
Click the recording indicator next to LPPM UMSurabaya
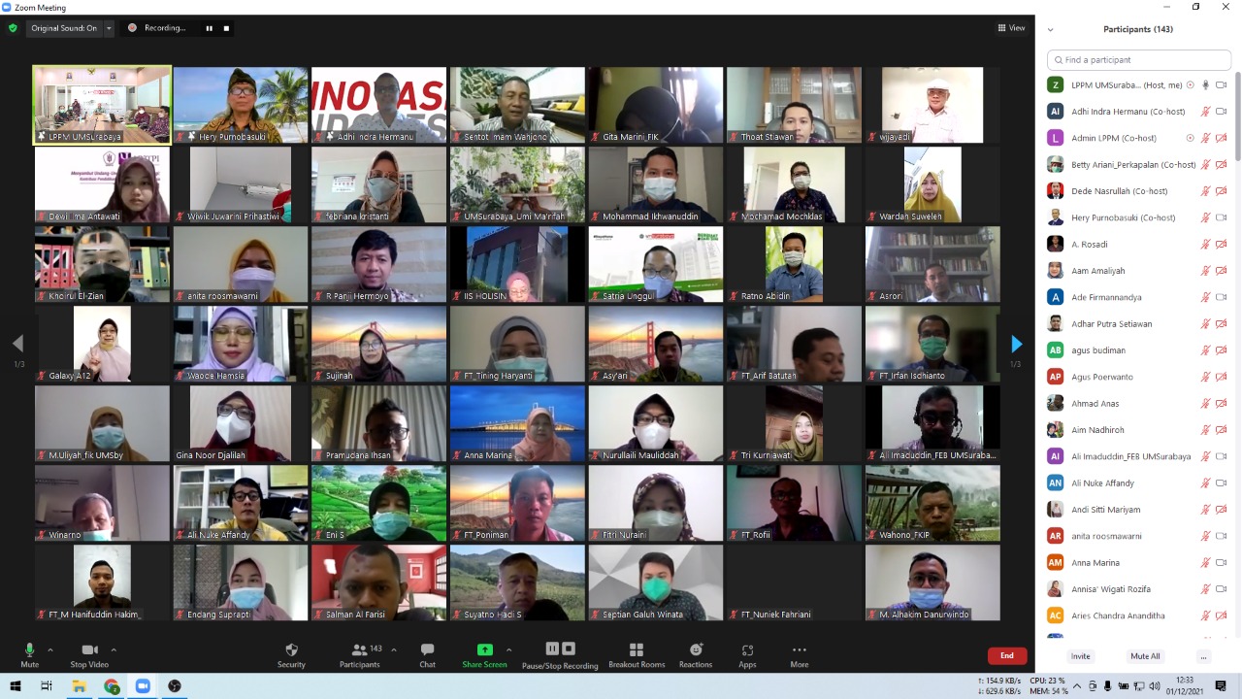pyautogui.click(x=1191, y=85)
